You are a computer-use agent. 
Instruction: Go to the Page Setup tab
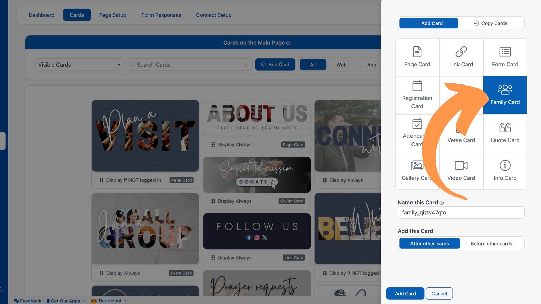tap(113, 15)
